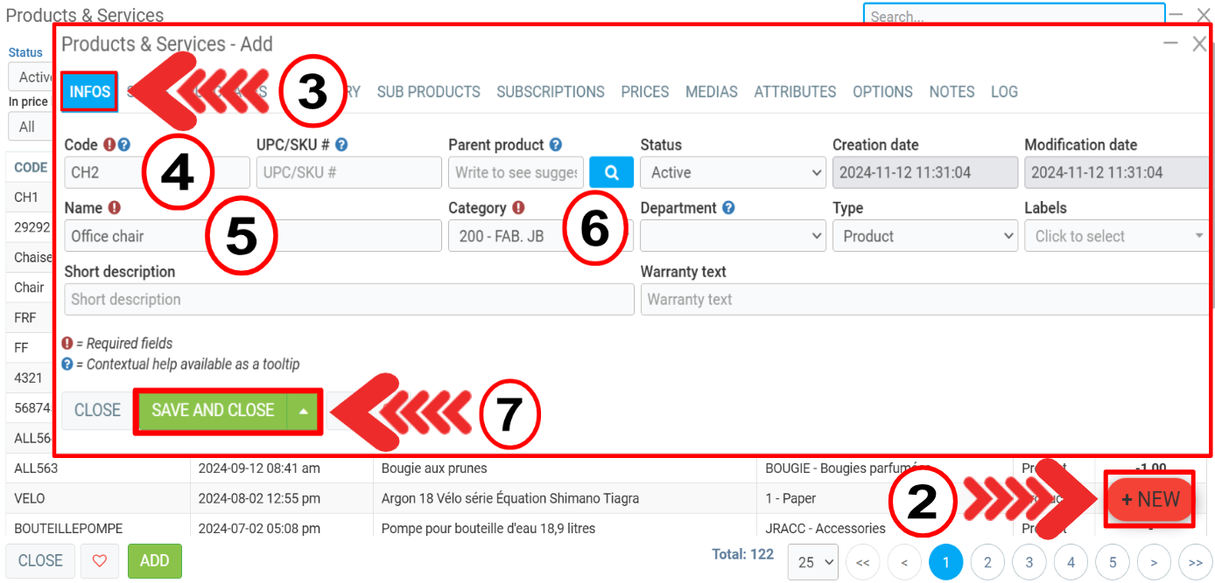This screenshot has width=1215, height=583.
Task: Click the heart favorite icon button
Action: tap(100, 561)
